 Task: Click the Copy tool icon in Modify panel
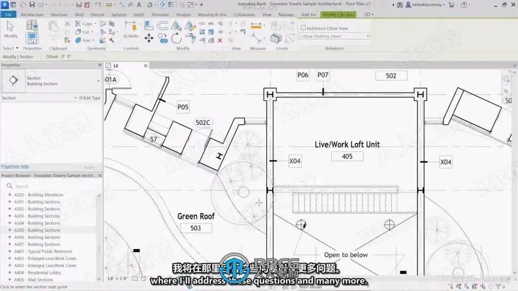(x=163, y=39)
